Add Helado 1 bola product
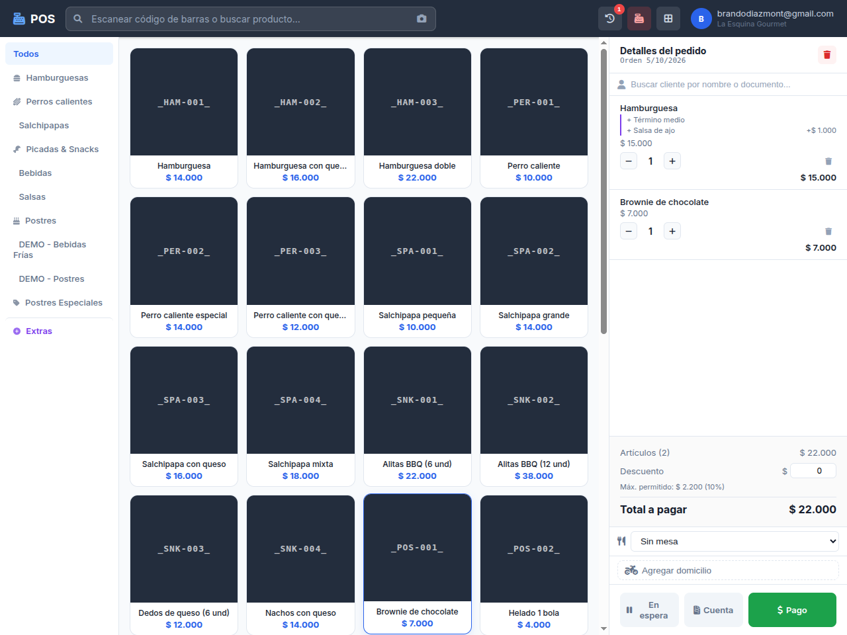 coord(534,565)
